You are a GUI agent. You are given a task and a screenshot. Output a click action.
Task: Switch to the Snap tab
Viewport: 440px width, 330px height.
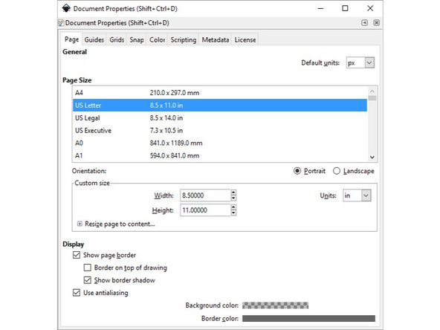click(137, 40)
